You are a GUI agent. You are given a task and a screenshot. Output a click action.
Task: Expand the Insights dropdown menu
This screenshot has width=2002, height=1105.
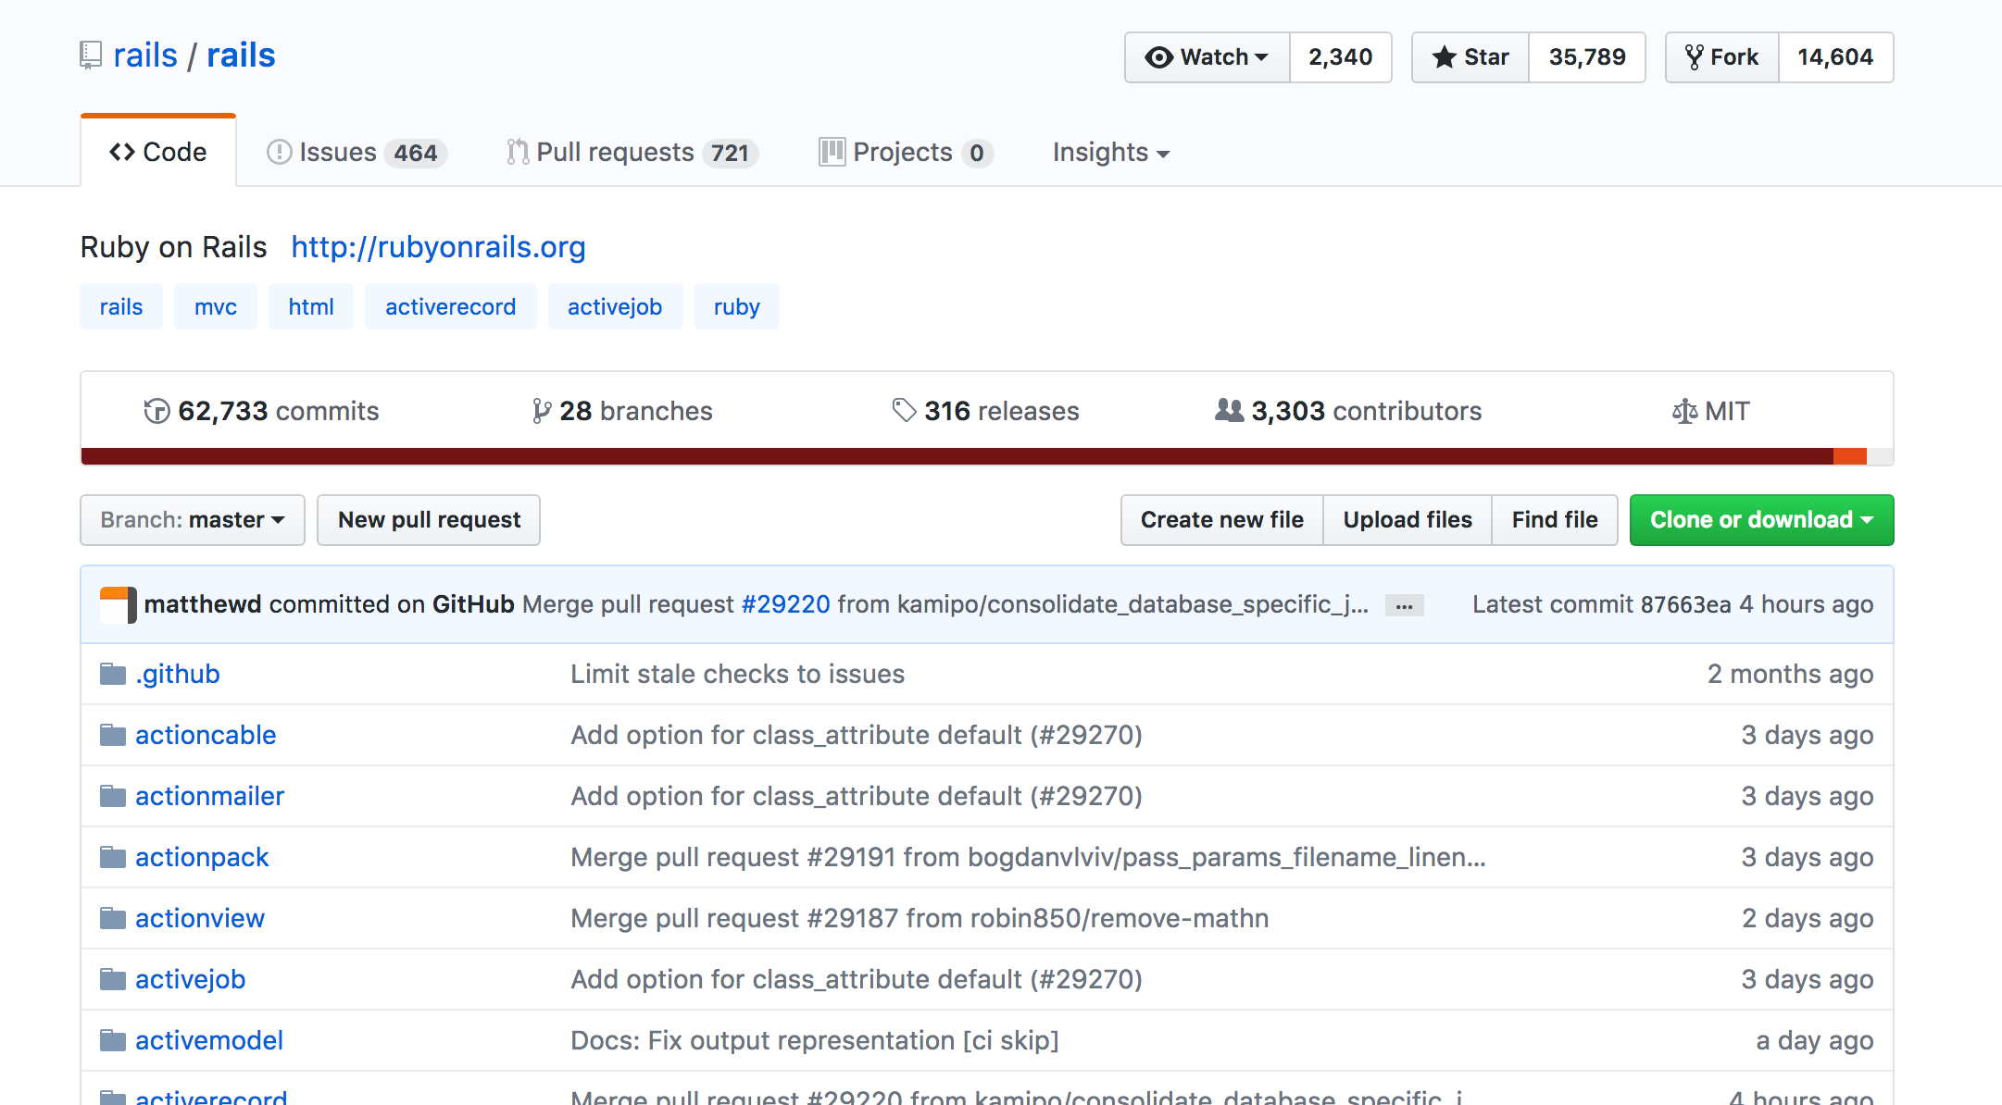(1110, 152)
